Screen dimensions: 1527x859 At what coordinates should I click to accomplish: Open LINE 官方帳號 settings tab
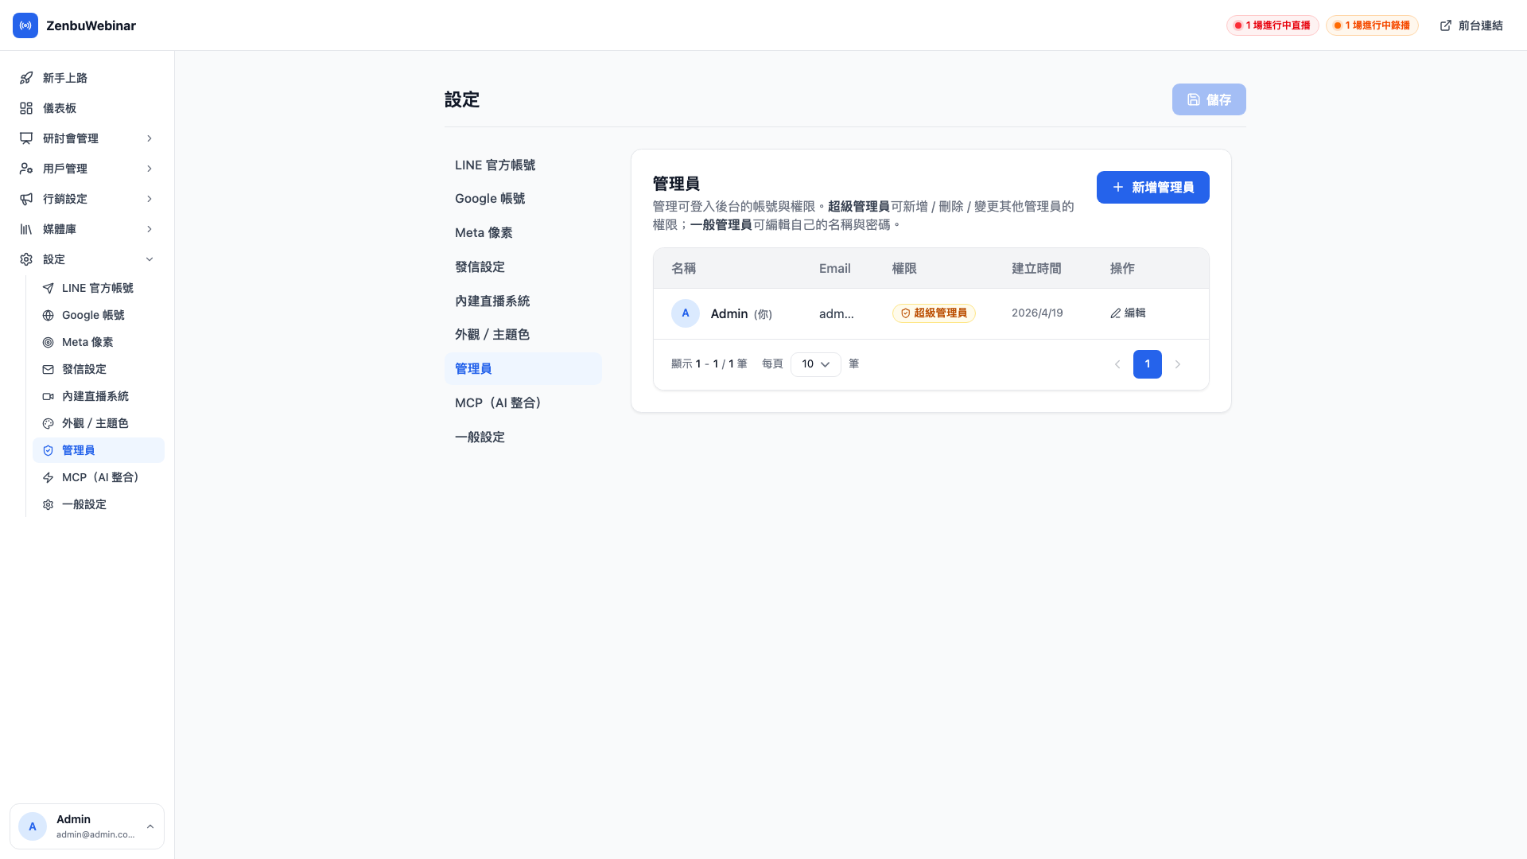point(523,165)
